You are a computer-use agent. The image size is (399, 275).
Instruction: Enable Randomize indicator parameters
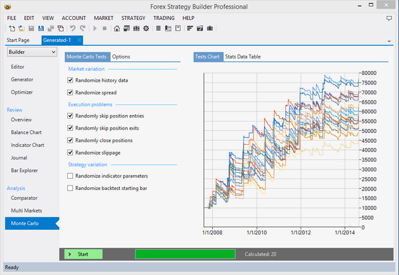[x=70, y=176]
